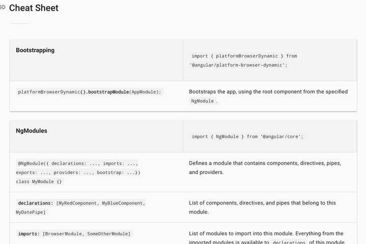Screen dimensions: 366x244
Task: Click the anchor link icon beside Cheat Sheet
Action: click(3, 8)
